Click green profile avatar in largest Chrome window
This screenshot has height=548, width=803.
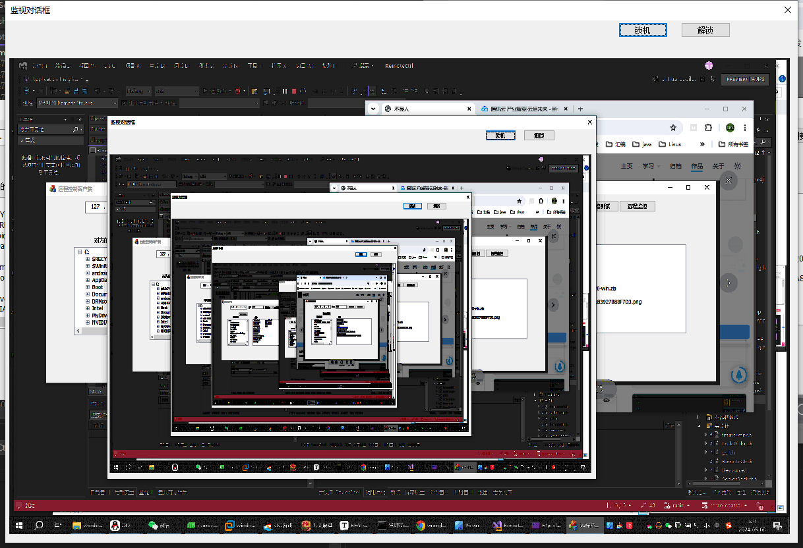[730, 127]
